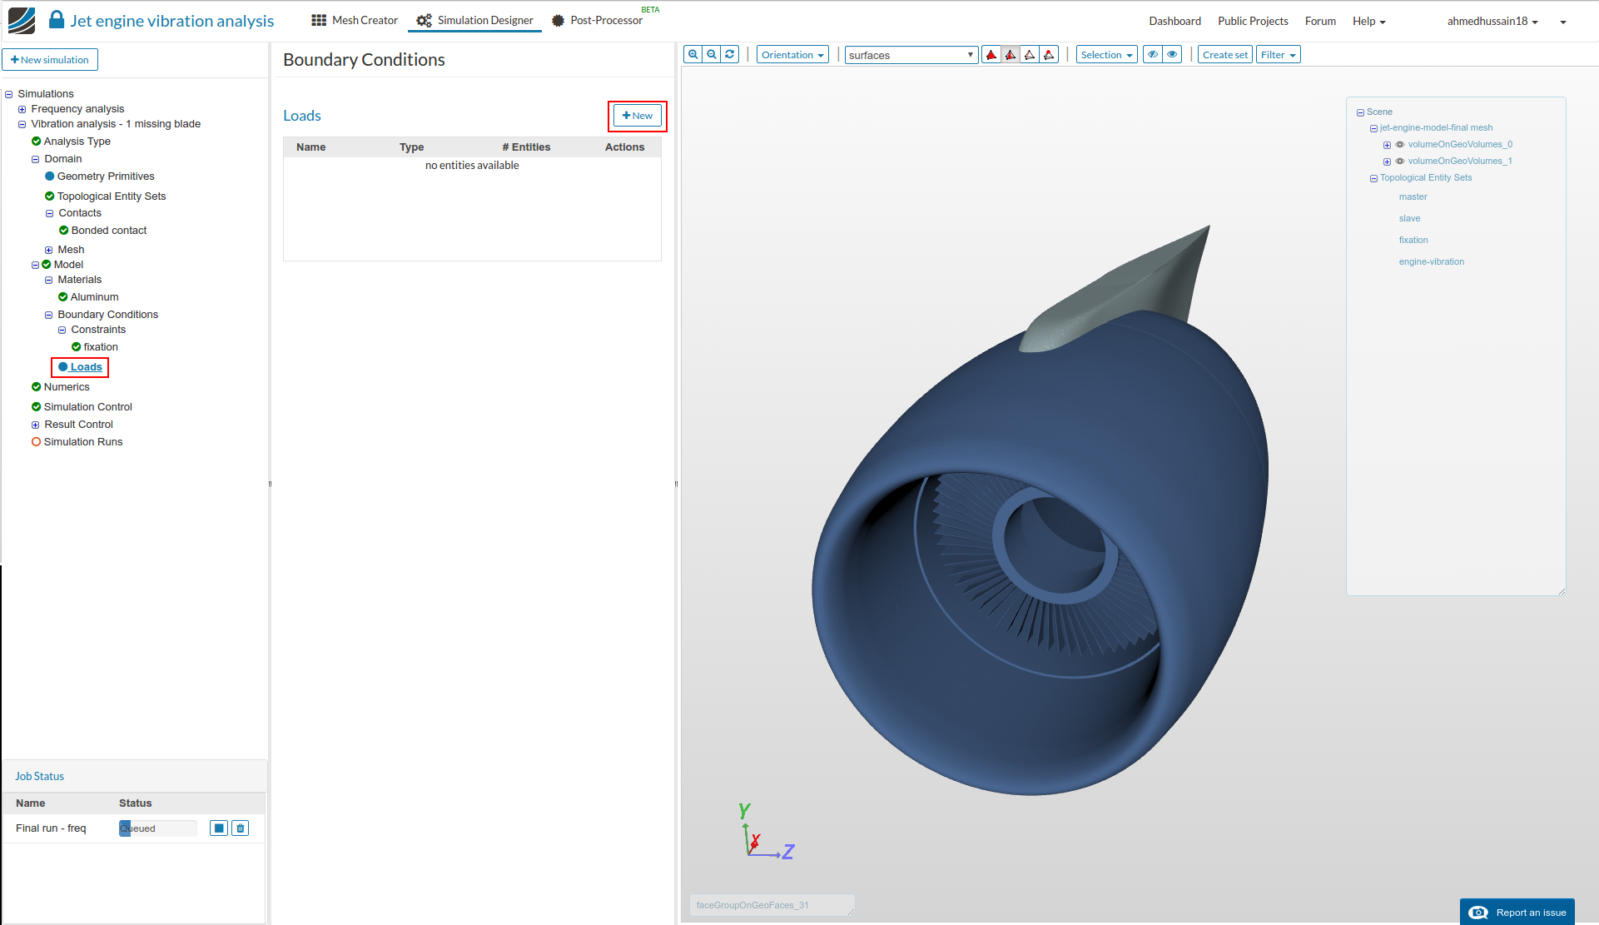Screen dimensions: 1599x925
Task: Open the Orientation dropdown
Action: tap(792, 55)
